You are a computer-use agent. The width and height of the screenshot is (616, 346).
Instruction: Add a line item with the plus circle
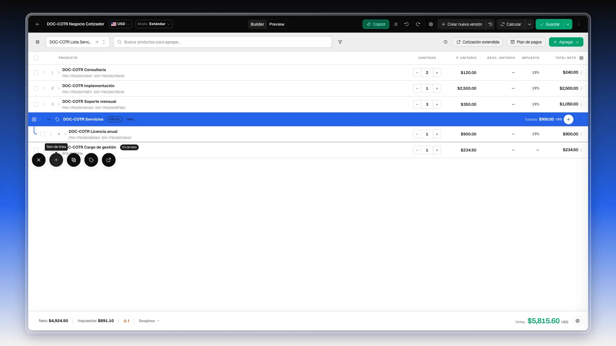tap(56, 160)
